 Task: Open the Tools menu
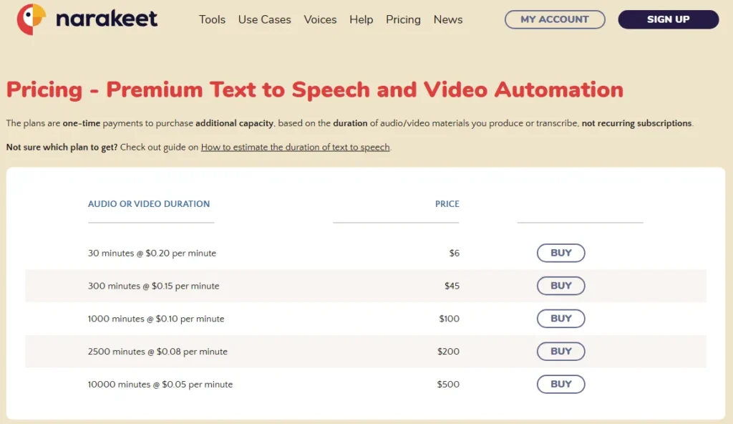coord(212,19)
